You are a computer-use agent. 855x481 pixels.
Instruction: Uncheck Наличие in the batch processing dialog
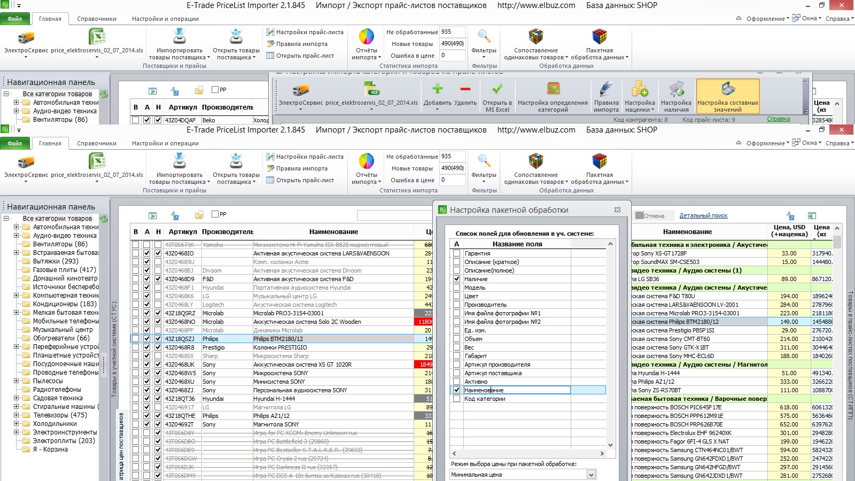click(456, 279)
